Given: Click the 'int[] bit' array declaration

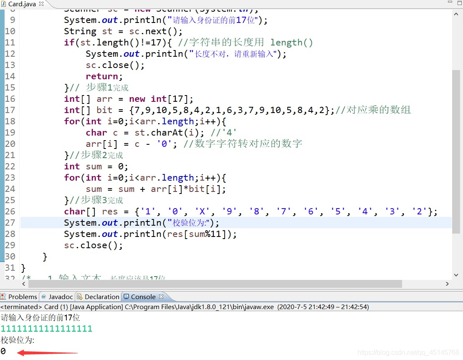Looking at the screenshot, I should pyautogui.click(x=199, y=110).
